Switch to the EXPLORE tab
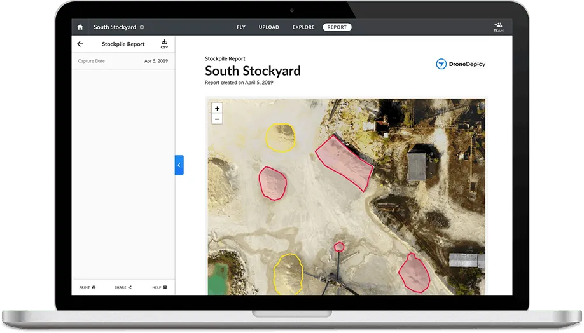 [x=303, y=27]
